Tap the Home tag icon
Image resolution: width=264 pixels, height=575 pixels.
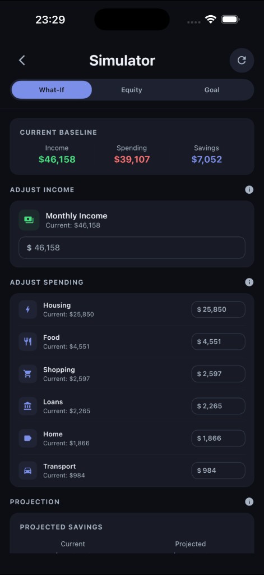pyautogui.click(x=28, y=438)
